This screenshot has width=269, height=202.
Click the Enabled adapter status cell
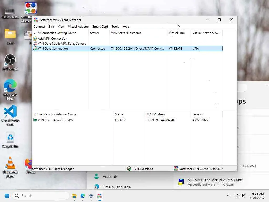coord(120,120)
